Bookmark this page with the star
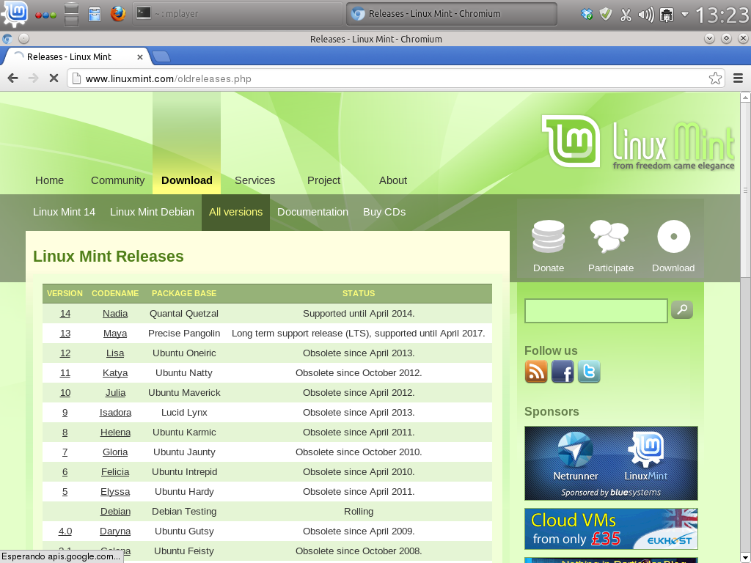Image resolution: width=751 pixels, height=563 pixels. [x=715, y=78]
